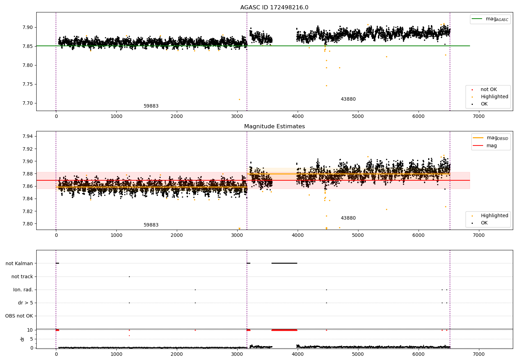Click the 7000 x-tick of the top plot
The height and width of the screenshot is (362, 518).
[x=479, y=117]
